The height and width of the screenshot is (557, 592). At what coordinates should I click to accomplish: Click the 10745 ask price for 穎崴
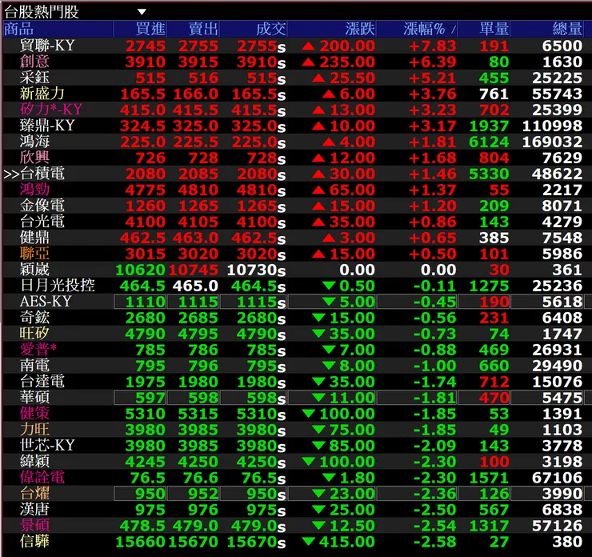pos(194,270)
